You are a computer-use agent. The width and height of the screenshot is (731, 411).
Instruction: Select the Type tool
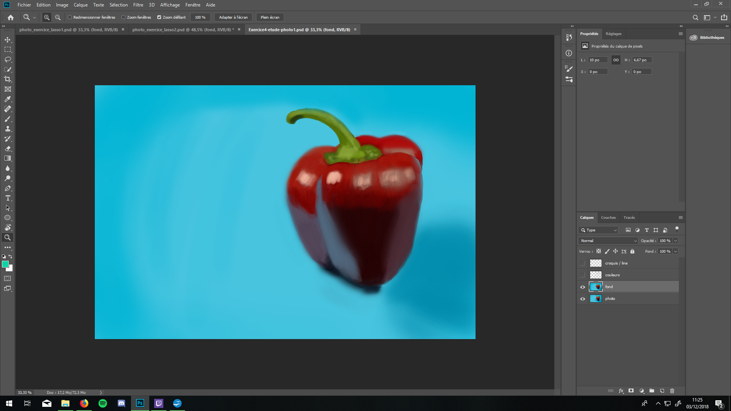pos(8,198)
